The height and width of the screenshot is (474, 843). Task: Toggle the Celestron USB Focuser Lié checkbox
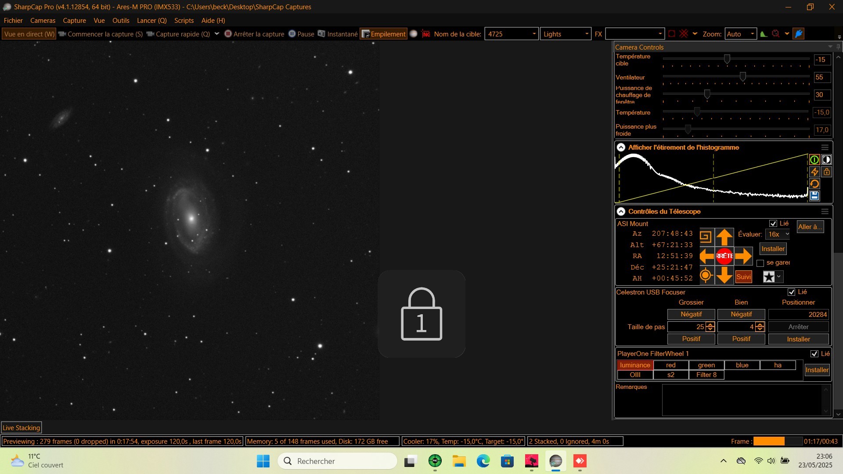click(792, 292)
